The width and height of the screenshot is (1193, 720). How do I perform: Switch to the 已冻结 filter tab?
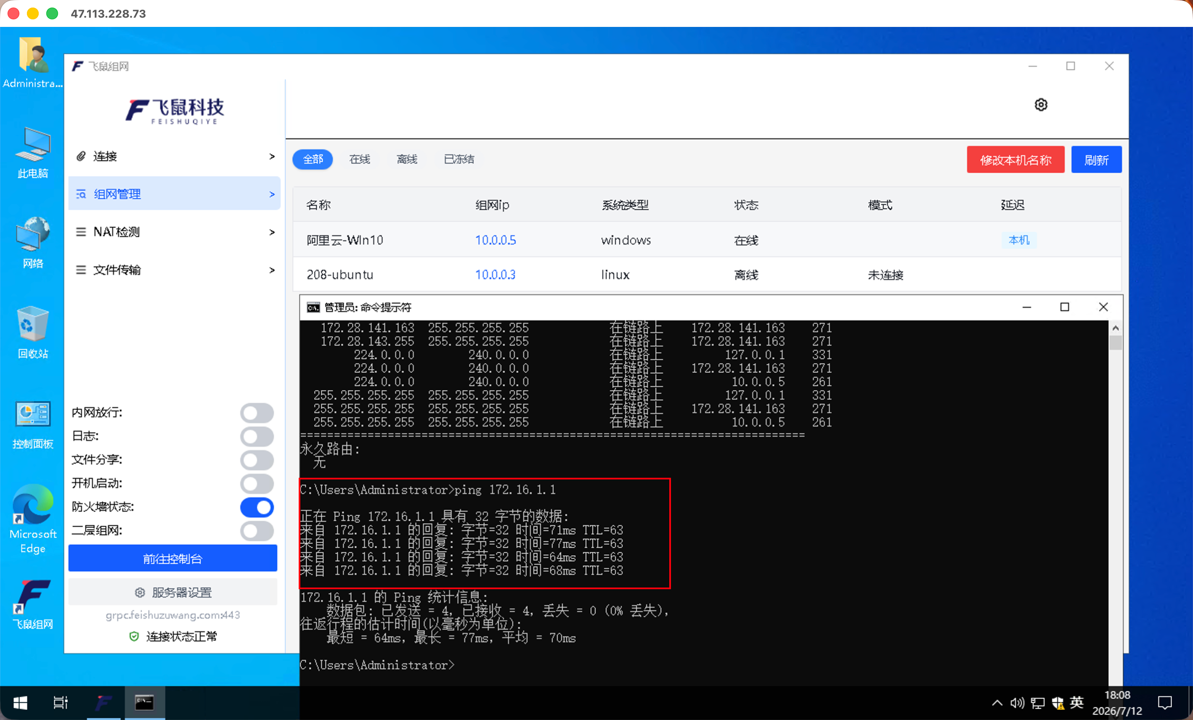point(459,159)
